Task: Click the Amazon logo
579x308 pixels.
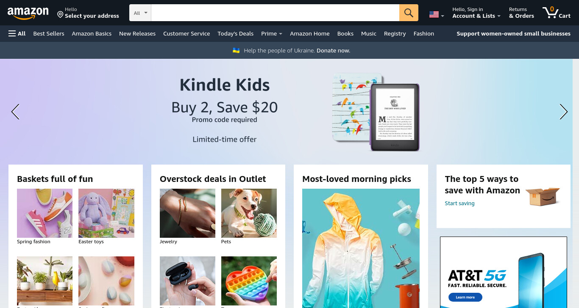Action: (28, 14)
